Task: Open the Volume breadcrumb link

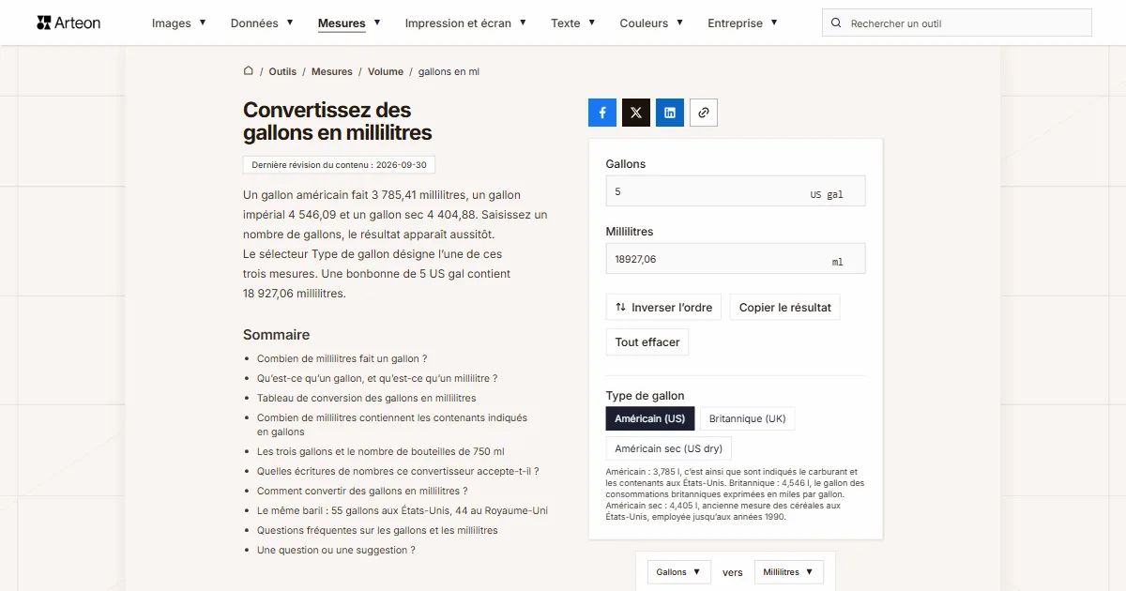Action: point(386,71)
